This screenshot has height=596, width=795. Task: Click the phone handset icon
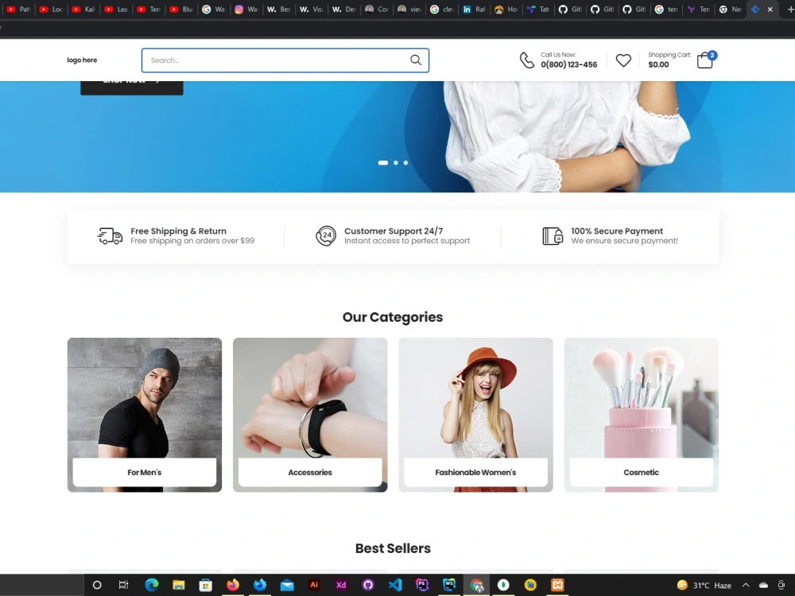tap(527, 60)
